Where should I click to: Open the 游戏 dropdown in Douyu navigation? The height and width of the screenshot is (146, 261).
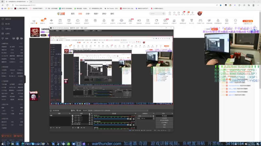pyautogui.click(x=104, y=14)
